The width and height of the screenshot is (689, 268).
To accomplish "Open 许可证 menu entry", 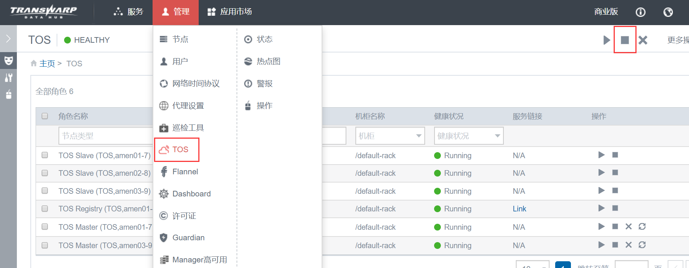I will 178,216.
